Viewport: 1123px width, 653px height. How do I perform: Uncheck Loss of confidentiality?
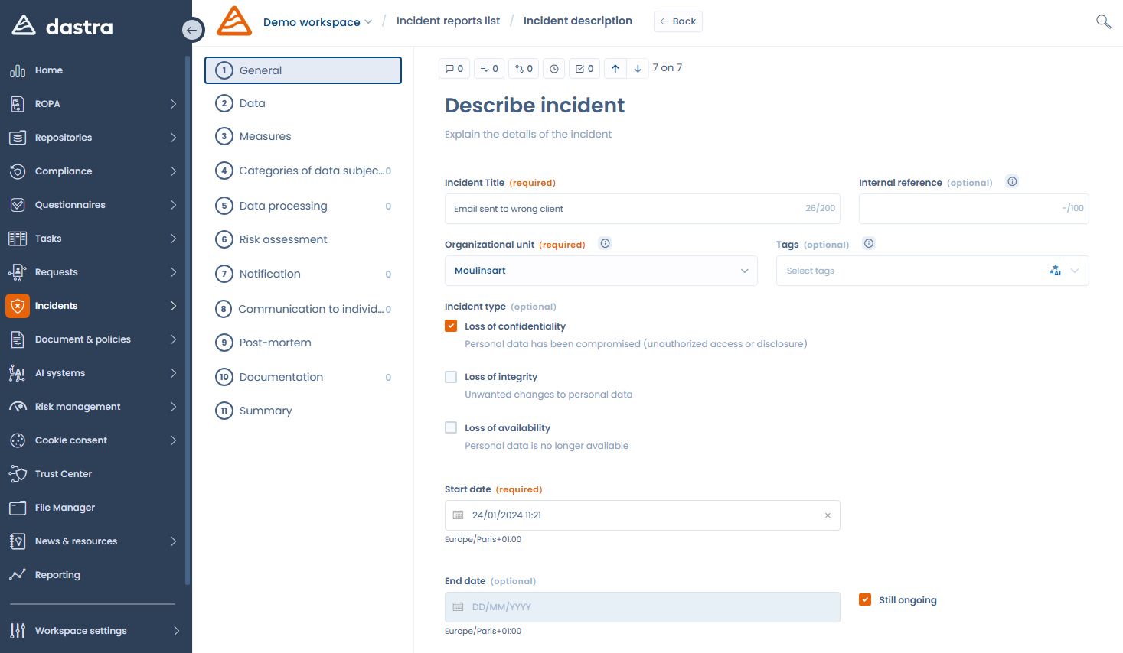pyautogui.click(x=451, y=325)
